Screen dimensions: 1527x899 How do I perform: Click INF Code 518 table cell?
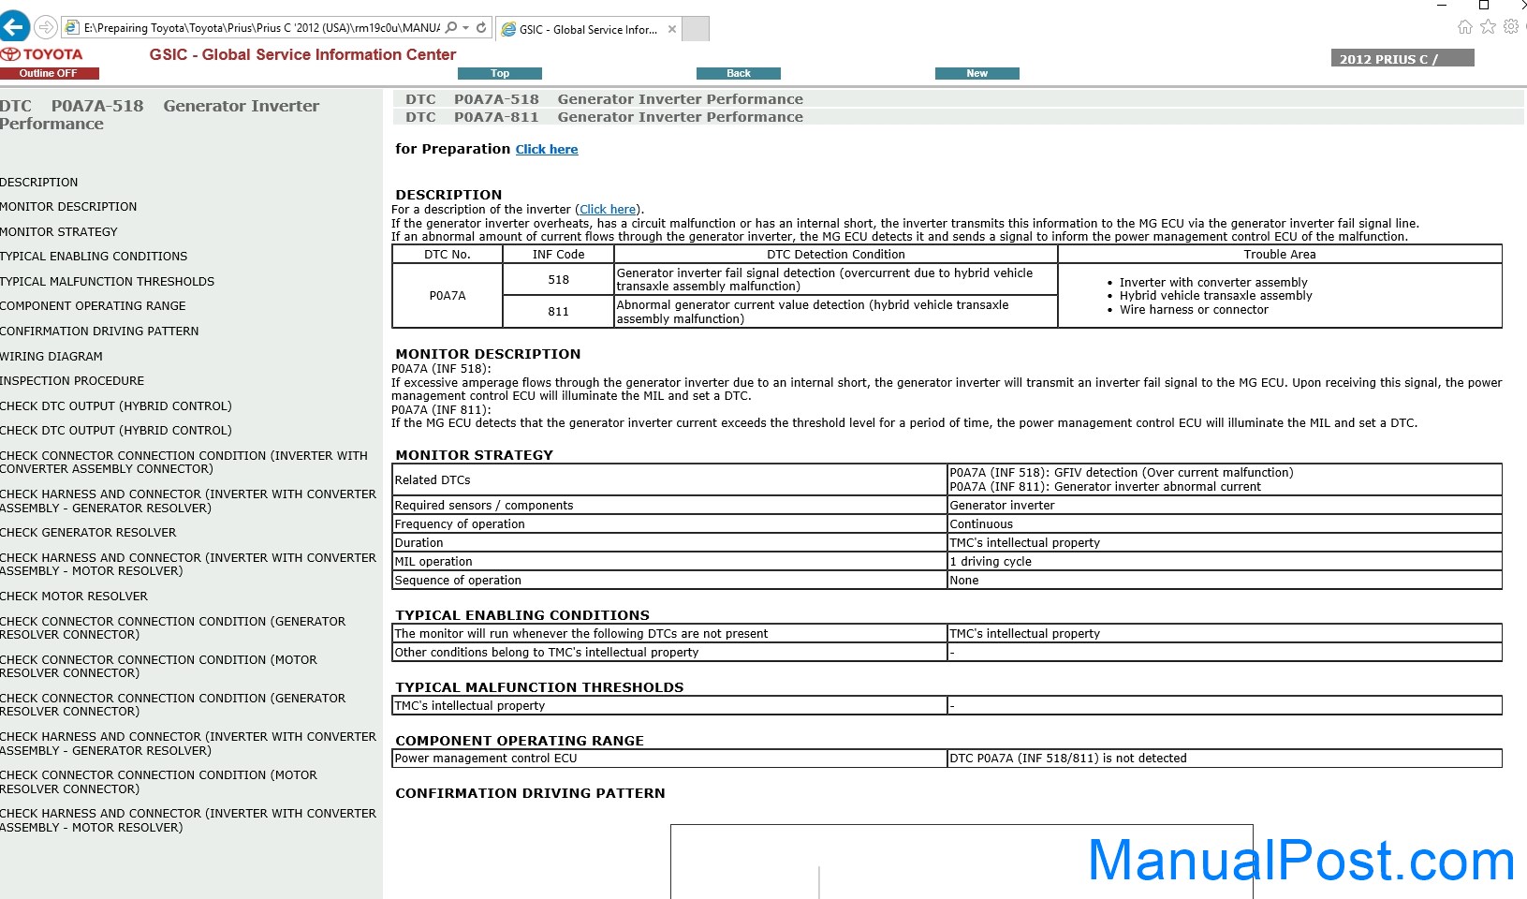pos(558,280)
